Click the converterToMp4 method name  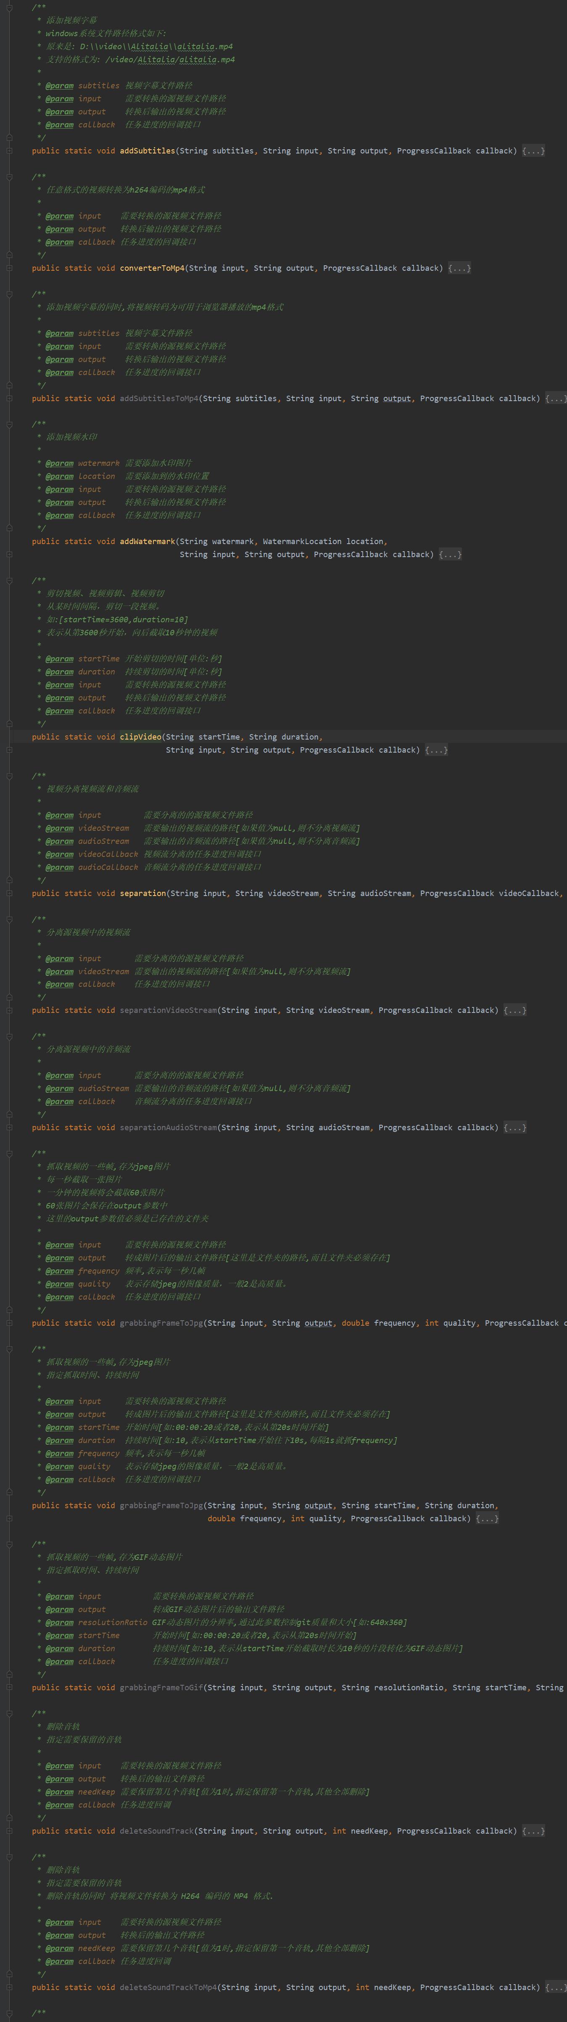(152, 268)
